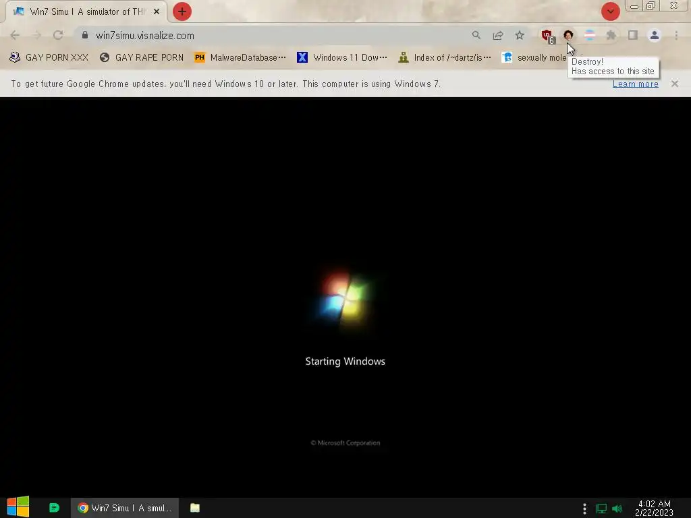The height and width of the screenshot is (518, 691).
Task: Minimize the Chrome window
Action: pos(634,6)
